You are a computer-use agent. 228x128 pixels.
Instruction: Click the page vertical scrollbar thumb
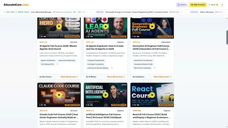point(227,38)
